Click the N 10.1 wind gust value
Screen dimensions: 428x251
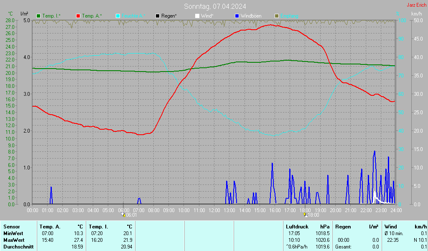point(420,240)
